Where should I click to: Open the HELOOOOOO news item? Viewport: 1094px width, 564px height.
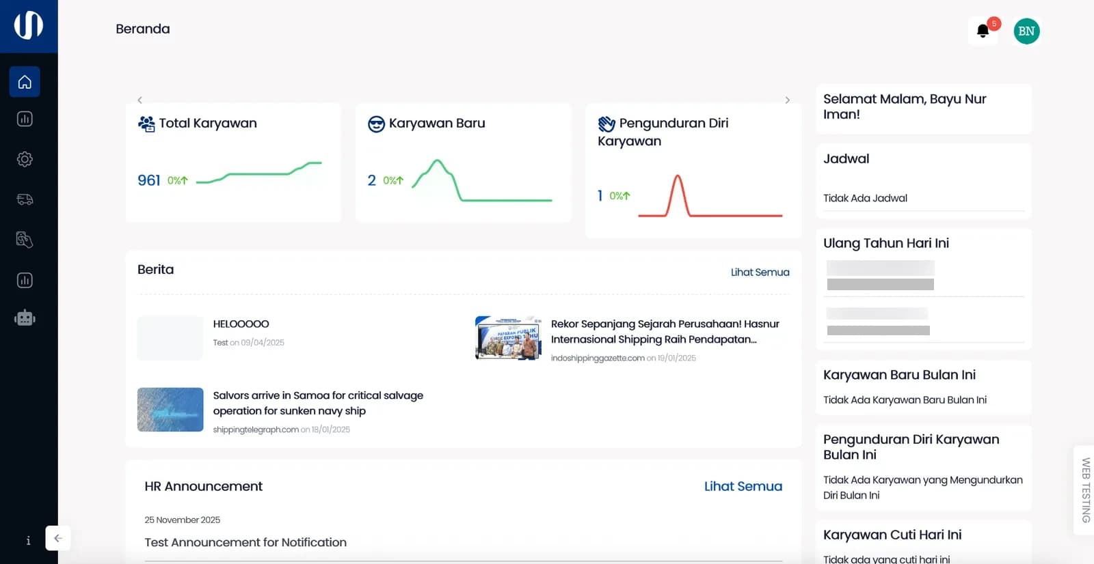(x=241, y=324)
